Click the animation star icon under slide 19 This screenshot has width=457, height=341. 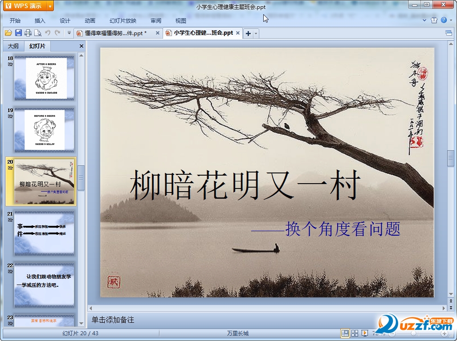10,116
